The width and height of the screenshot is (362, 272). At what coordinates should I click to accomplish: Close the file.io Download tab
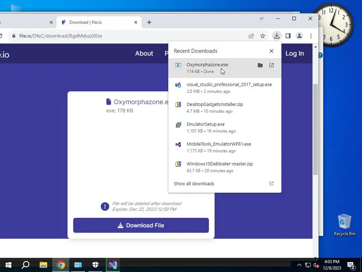[x=136, y=22]
